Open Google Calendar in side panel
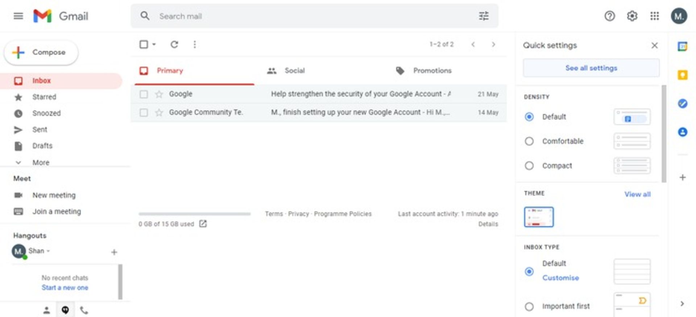The width and height of the screenshot is (696, 317). click(x=682, y=47)
